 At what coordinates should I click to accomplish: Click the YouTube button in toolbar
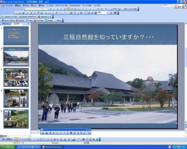click(38, 20)
